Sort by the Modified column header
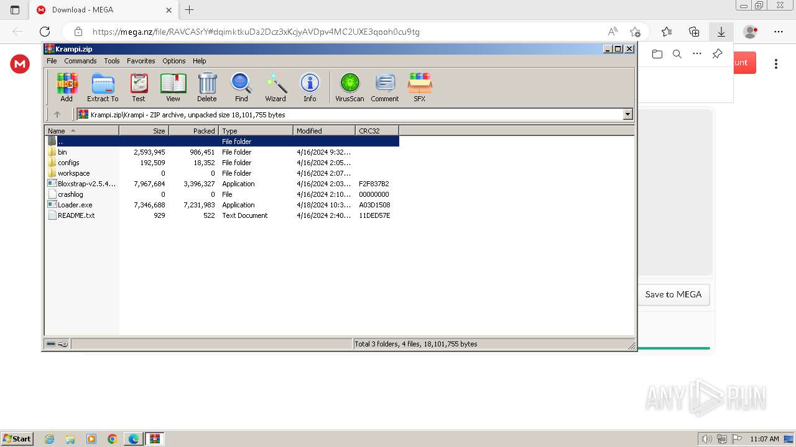Screen dimensions: 796x447 tap(324, 130)
